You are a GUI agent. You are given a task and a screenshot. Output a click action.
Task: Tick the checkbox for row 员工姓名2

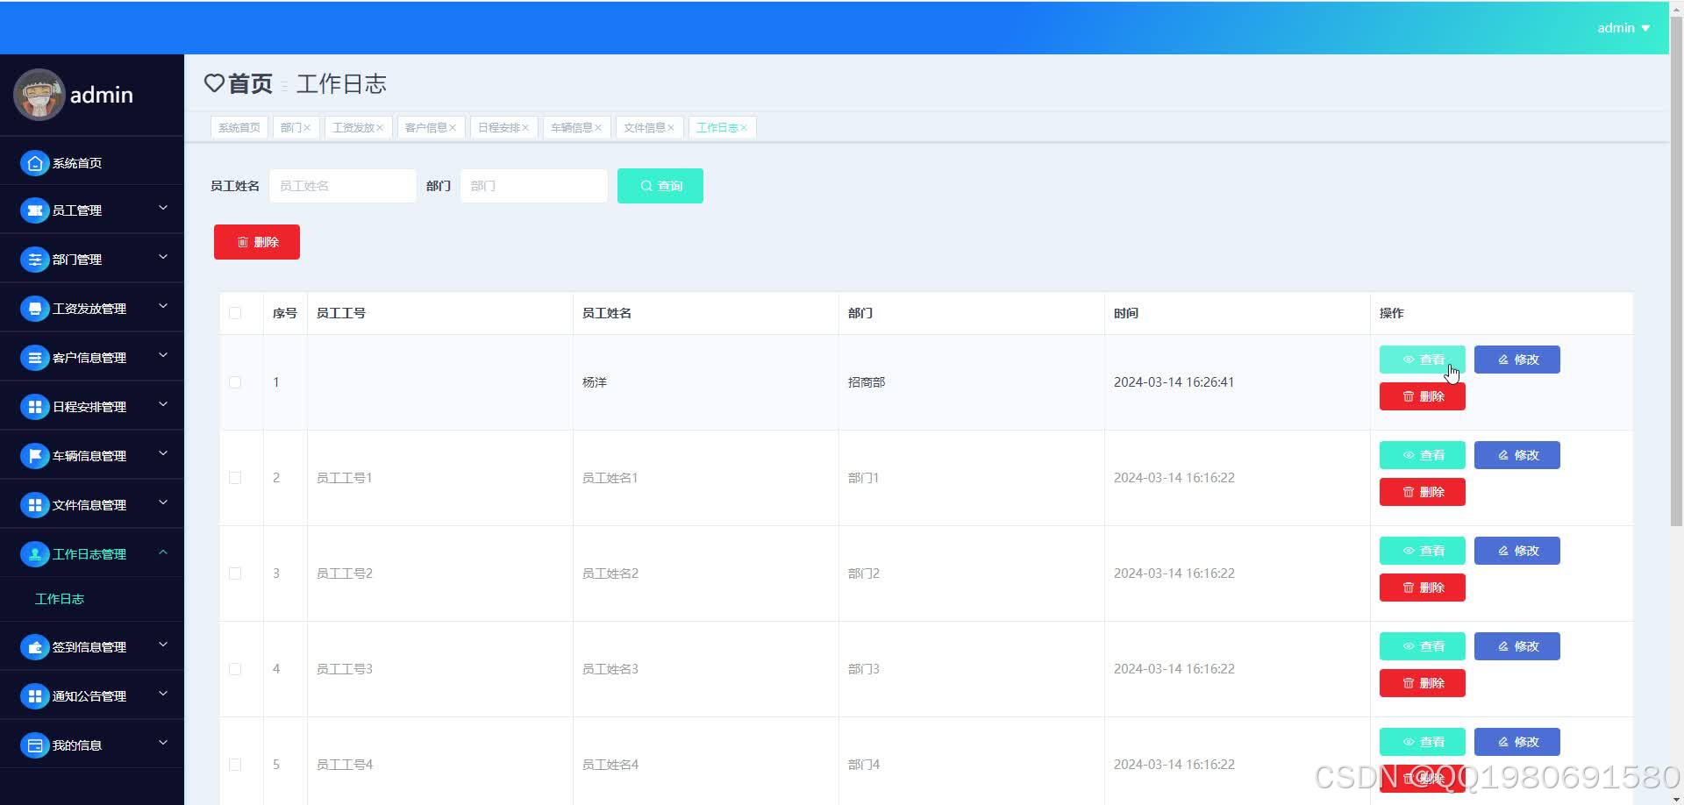[235, 573]
